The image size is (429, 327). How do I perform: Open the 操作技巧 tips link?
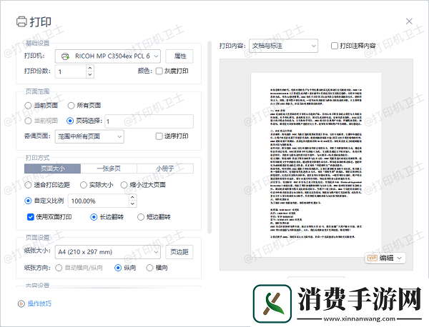click(x=39, y=303)
